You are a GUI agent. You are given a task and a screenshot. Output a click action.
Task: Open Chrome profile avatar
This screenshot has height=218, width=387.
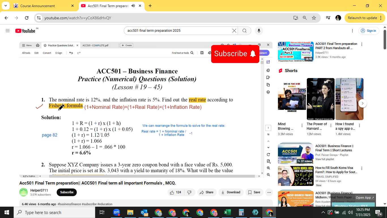click(x=338, y=18)
